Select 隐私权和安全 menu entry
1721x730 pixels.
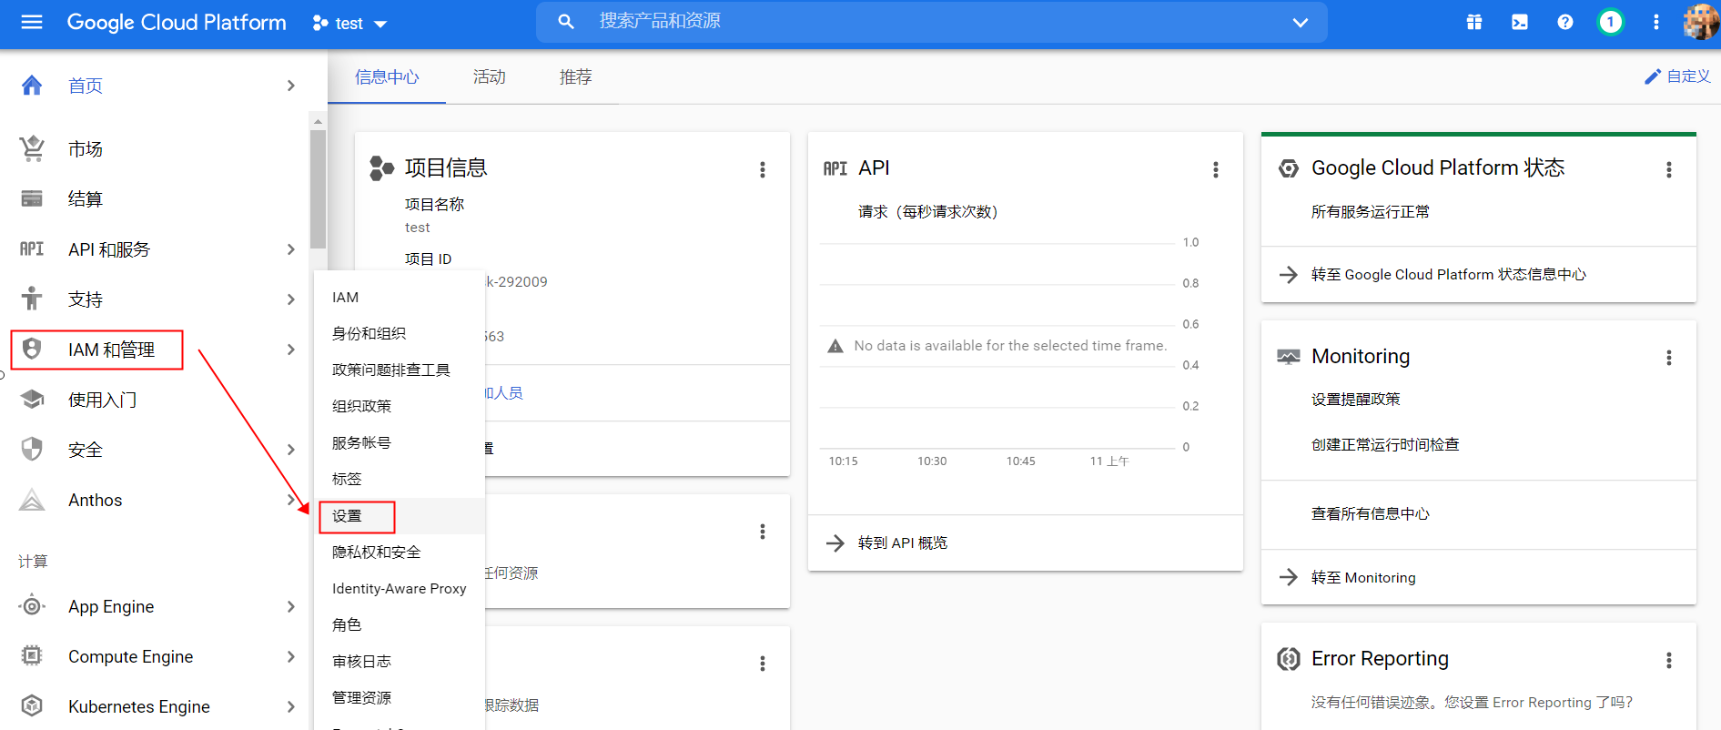pyautogui.click(x=400, y=552)
